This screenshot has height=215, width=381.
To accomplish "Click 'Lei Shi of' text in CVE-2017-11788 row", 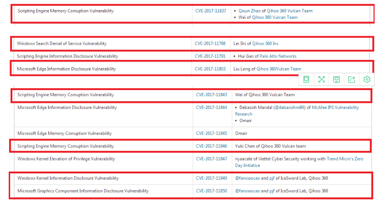I will (242, 43).
